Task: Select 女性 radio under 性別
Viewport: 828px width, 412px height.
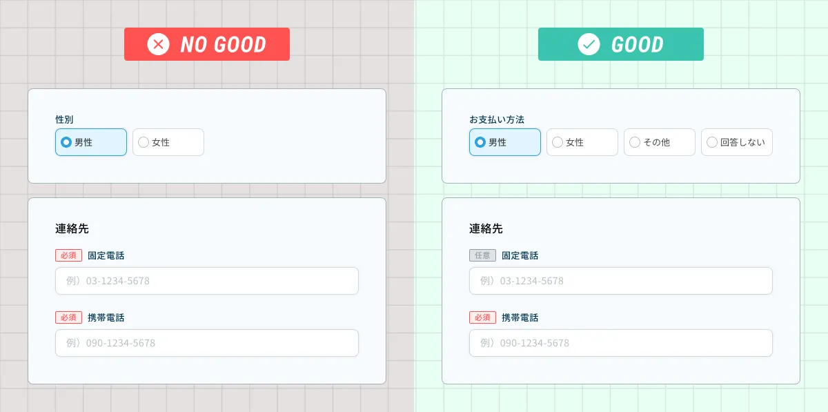Action: point(144,142)
